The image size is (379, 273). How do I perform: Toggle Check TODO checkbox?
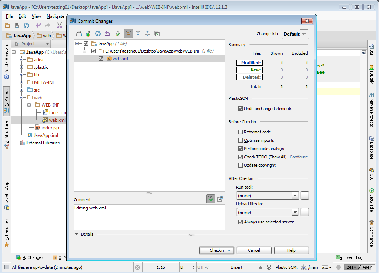click(241, 157)
